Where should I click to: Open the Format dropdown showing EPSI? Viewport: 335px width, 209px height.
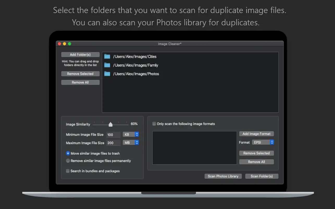tap(263, 142)
